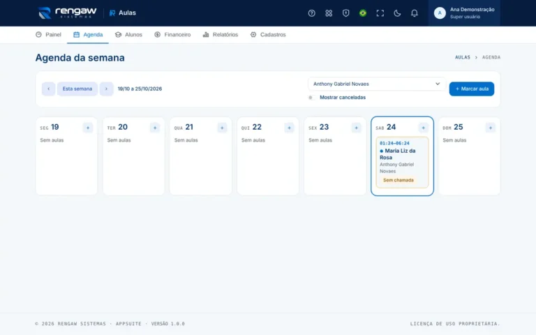
Task: Open the apps grid icon
Action: point(329,13)
